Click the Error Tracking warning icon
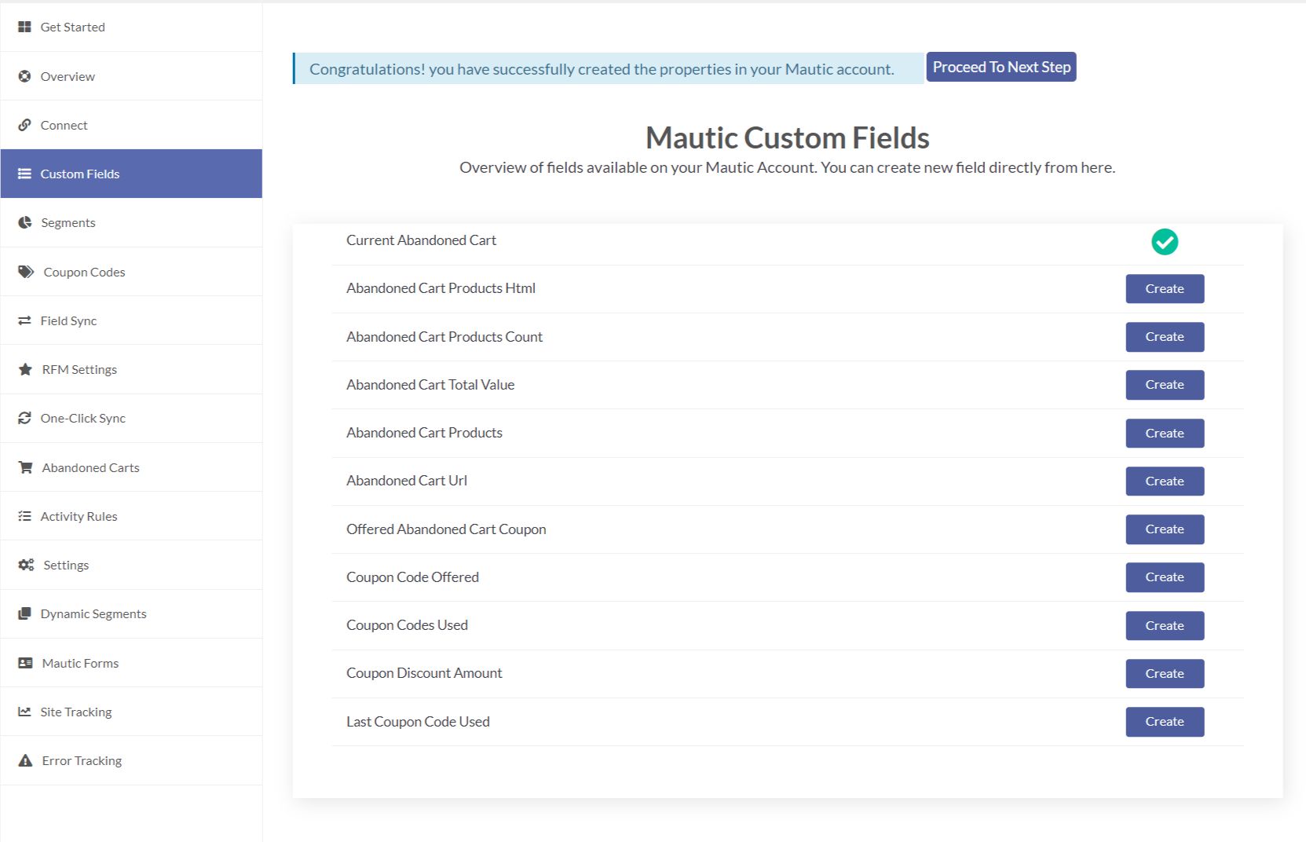This screenshot has height=842, width=1306. click(x=25, y=760)
